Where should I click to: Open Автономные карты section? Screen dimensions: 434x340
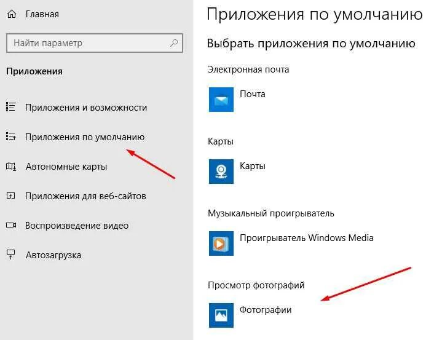coord(66,167)
